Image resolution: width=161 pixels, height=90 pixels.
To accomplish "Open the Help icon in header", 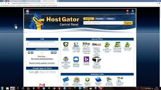I will coord(128,12).
